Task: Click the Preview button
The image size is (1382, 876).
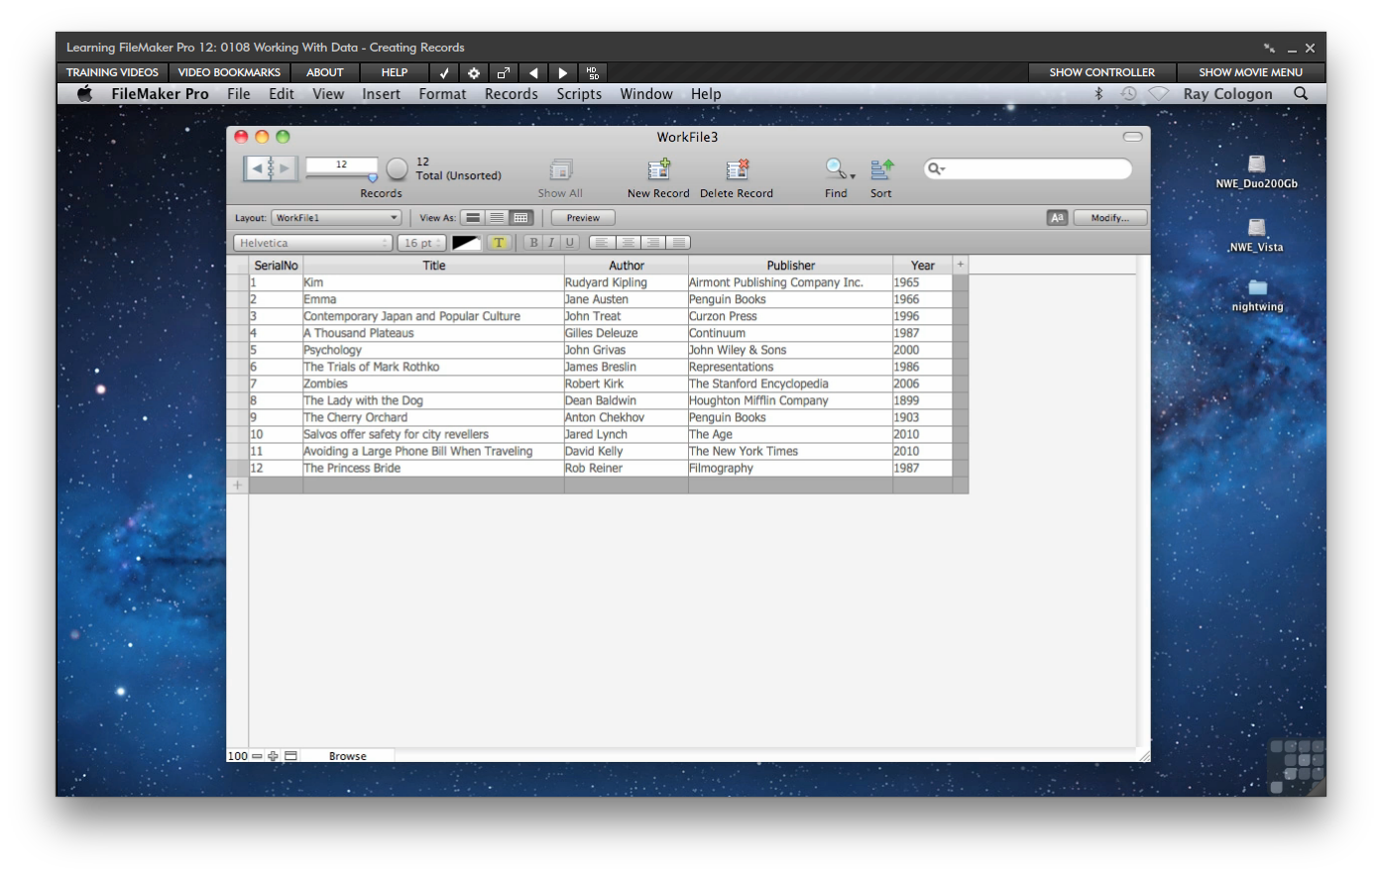Action: 583,218
